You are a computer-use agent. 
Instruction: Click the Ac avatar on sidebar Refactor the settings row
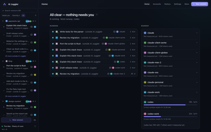(35, 42)
